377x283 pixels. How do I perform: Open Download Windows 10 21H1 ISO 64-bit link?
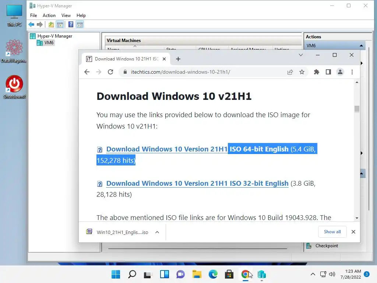(197, 149)
